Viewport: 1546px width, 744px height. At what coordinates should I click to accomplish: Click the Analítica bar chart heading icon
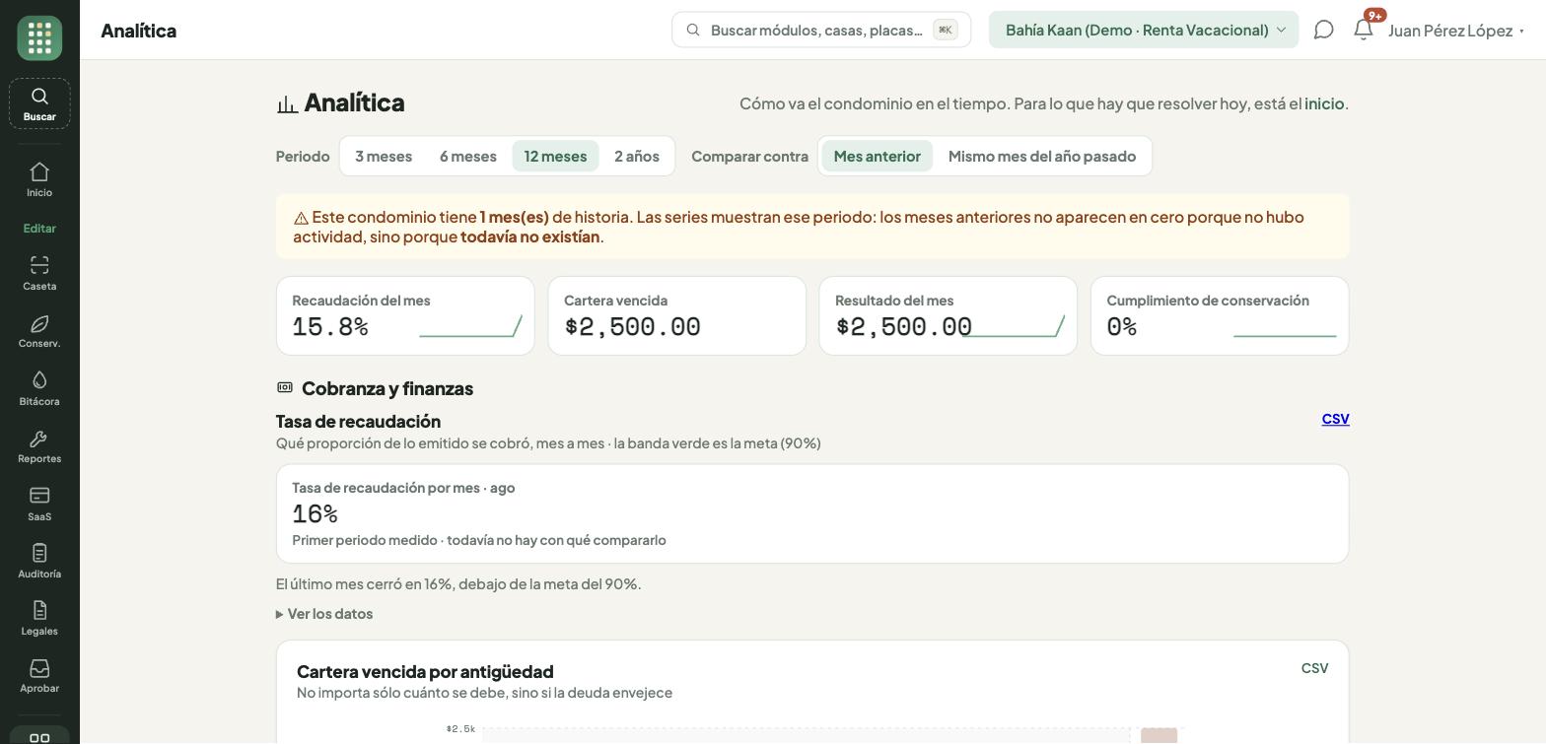tap(287, 103)
